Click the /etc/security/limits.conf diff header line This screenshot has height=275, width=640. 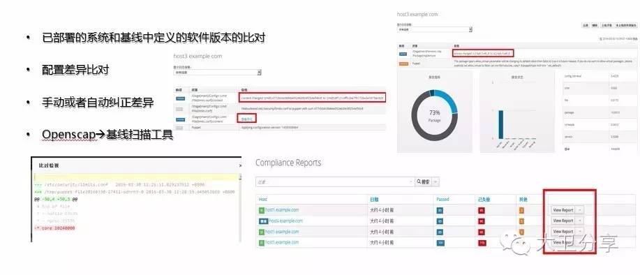coord(119,184)
